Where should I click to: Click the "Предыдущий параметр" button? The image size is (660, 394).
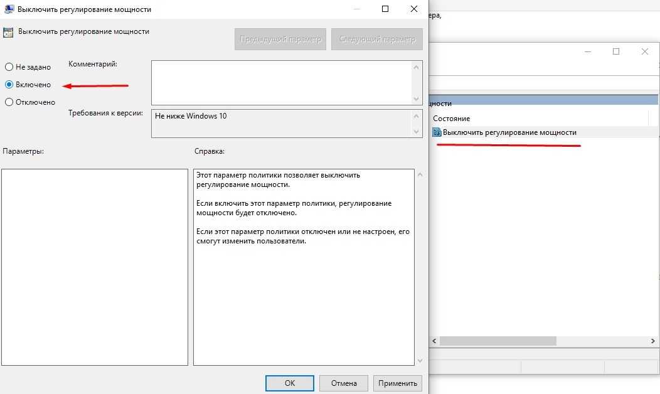click(x=280, y=39)
